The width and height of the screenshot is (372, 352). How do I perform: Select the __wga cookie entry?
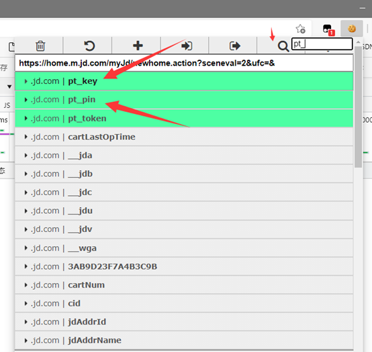[184, 248]
